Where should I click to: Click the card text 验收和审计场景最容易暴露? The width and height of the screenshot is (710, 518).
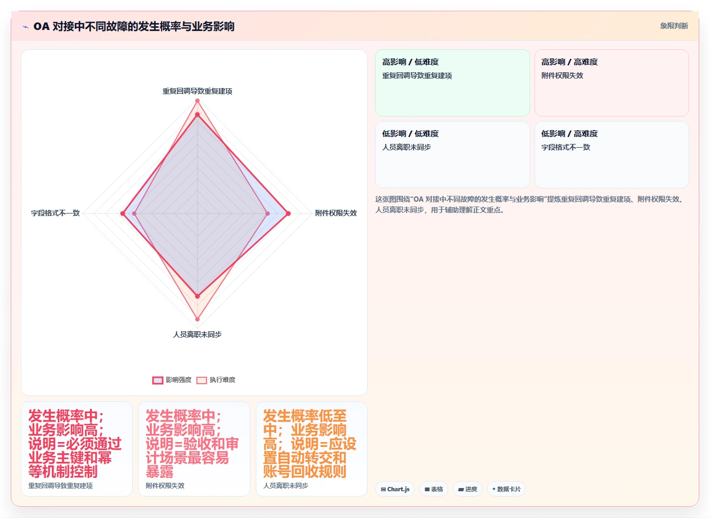tap(192, 458)
